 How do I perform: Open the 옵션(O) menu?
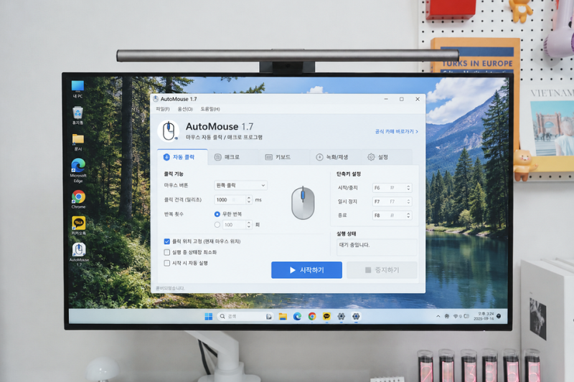(185, 109)
